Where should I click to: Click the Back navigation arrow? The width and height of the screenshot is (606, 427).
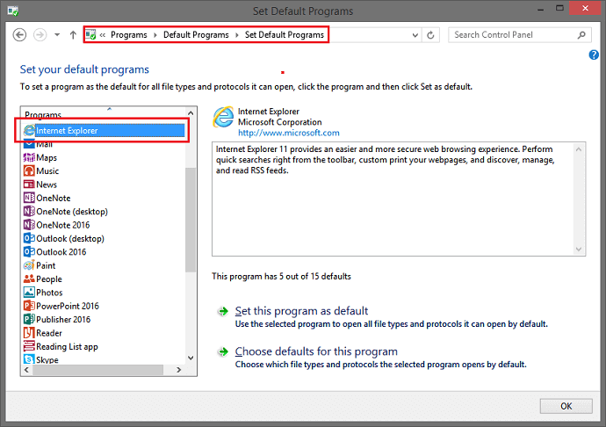coord(19,35)
